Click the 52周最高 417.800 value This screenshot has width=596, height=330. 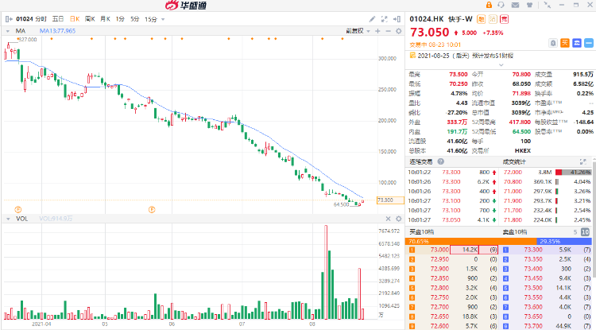[520, 122]
